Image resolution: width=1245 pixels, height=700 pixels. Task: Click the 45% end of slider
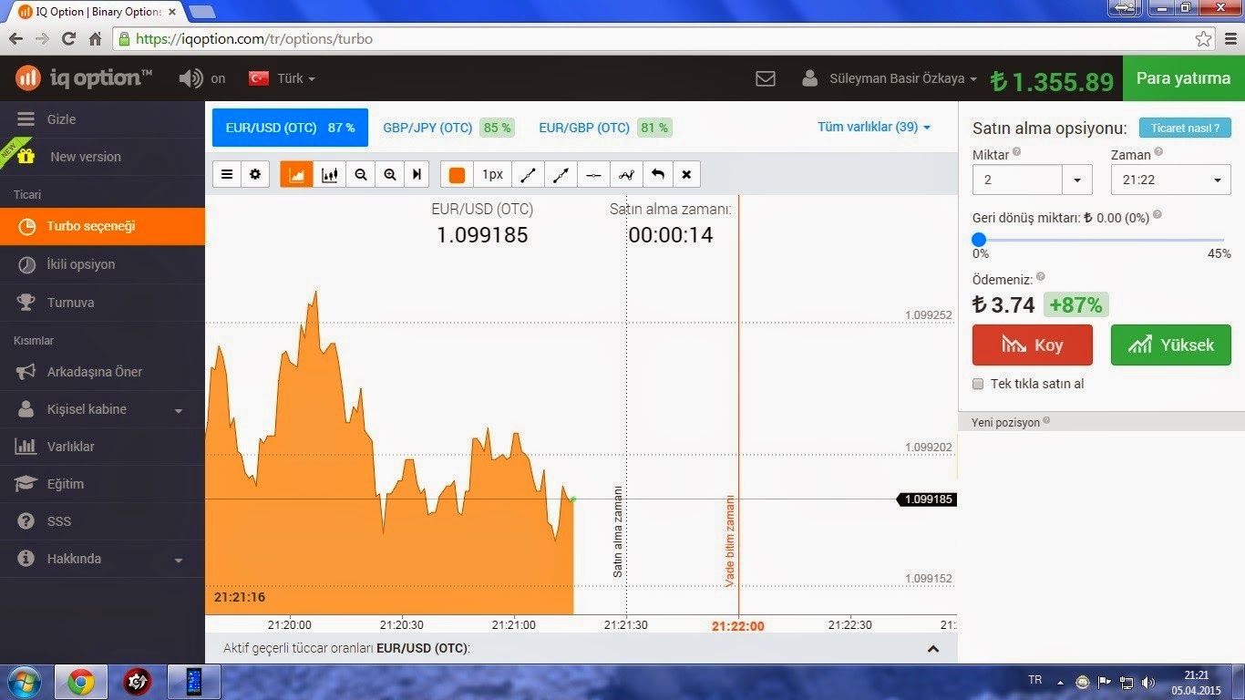pos(1219,254)
